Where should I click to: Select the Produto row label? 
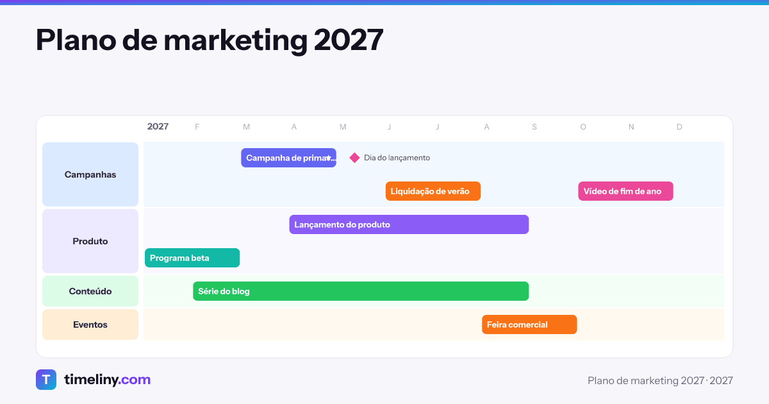point(90,241)
